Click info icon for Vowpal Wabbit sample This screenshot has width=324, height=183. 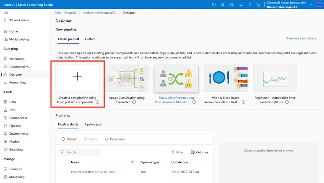194,102
